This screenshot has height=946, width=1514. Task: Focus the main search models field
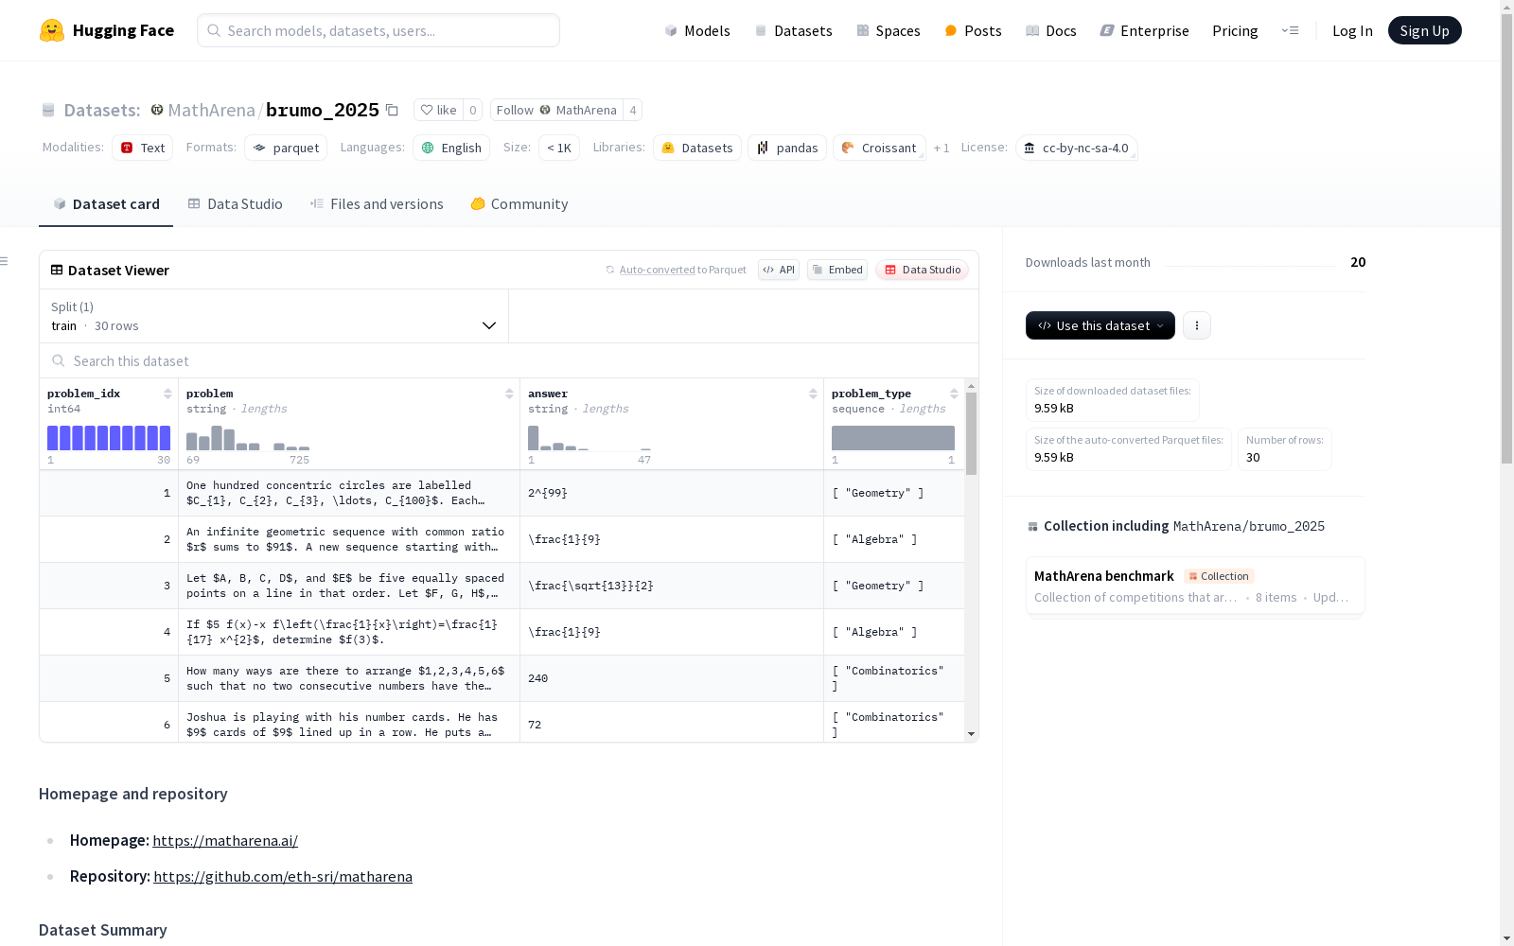(378, 30)
